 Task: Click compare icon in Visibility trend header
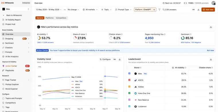(x=114, y=59)
